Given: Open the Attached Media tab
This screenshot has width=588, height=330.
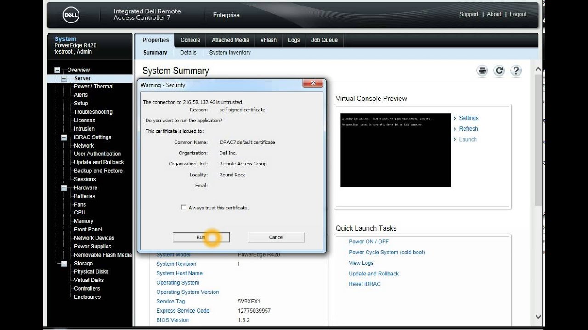Looking at the screenshot, I should tap(230, 40).
